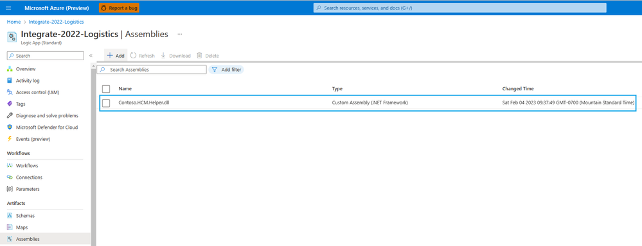The image size is (642, 246).
Task: Open Parameters icon in sidebar
Action: click(10, 189)
